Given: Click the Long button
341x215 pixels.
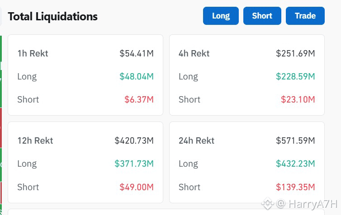Looking at the screenshot, I should point(221,16).
